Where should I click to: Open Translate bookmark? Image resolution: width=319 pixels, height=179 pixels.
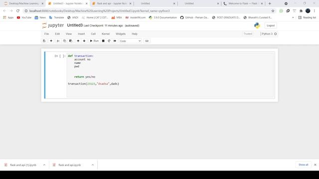click(x=56, y=18)
